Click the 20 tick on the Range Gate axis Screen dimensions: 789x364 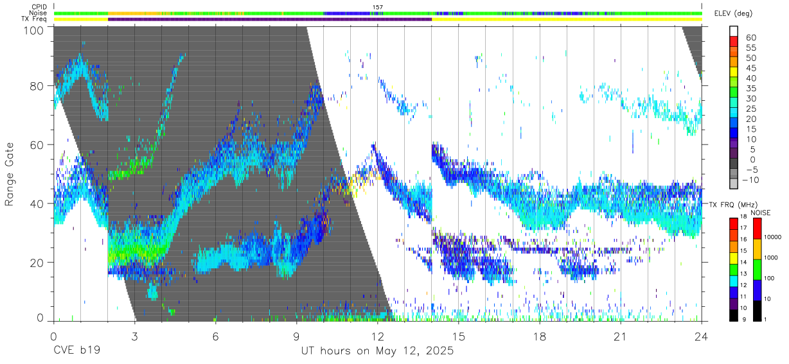[x=37, y=263]
